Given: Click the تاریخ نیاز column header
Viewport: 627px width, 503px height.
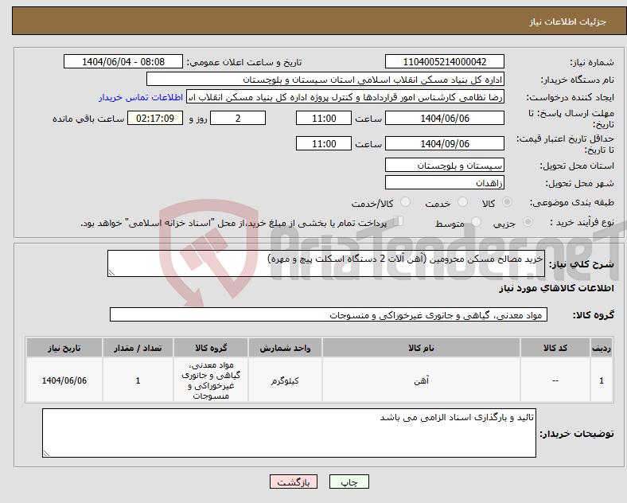Looking at the screenshot, I should click(64, 348).
